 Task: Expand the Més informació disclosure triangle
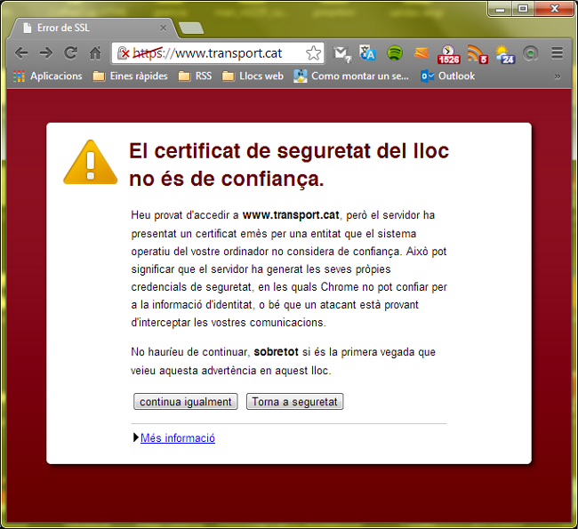click(x=136, y=437)
